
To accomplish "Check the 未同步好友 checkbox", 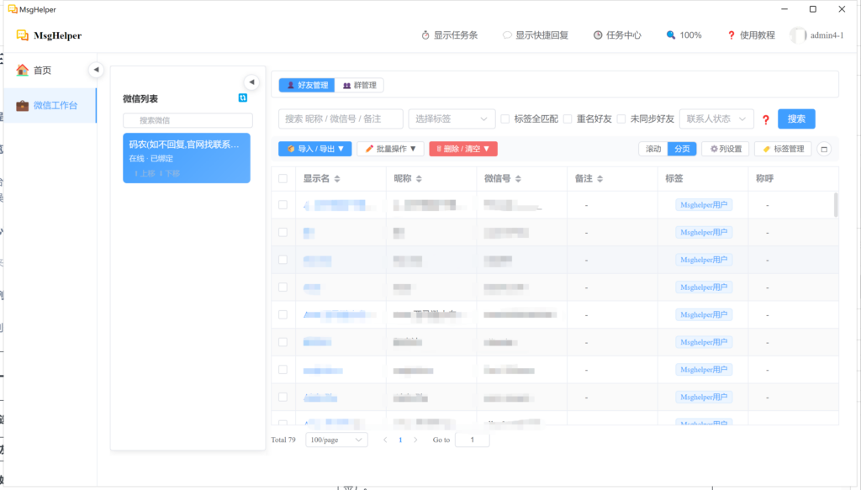I will 621,119.
